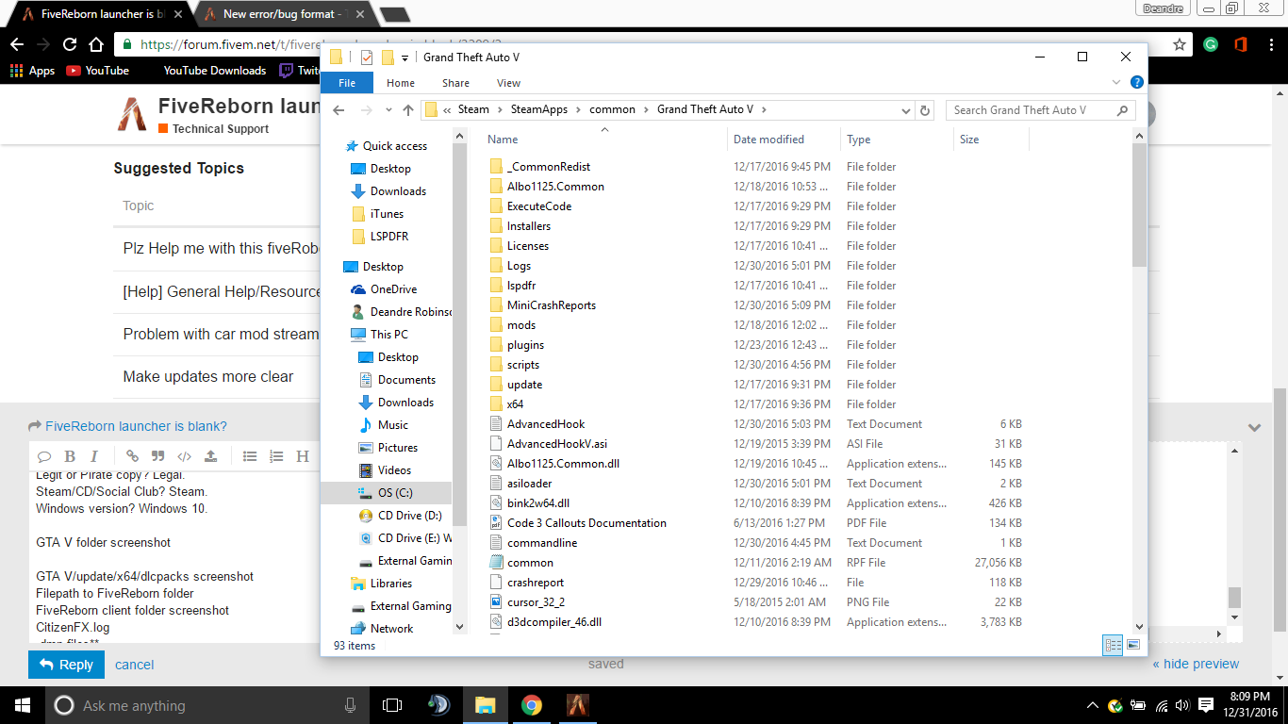Select Downloads under Quick access
1288x724 pixels.
[x=398, y=191]
